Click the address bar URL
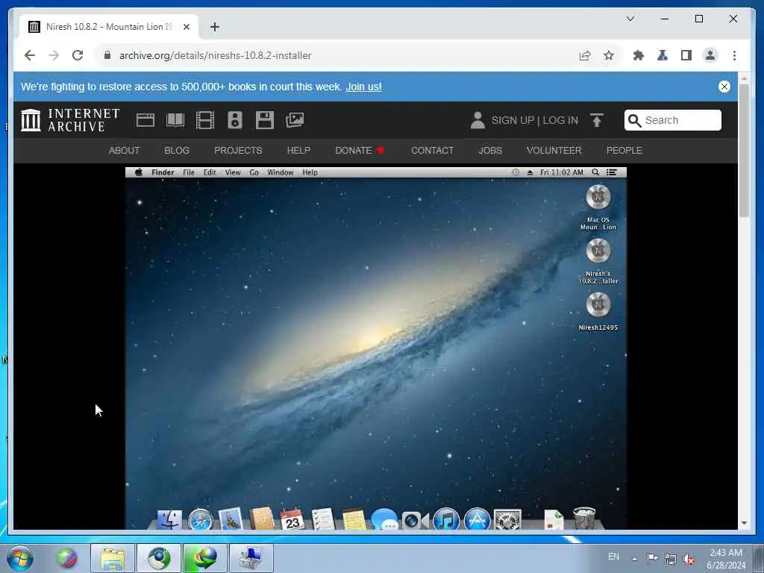 (x=216, y=55)
